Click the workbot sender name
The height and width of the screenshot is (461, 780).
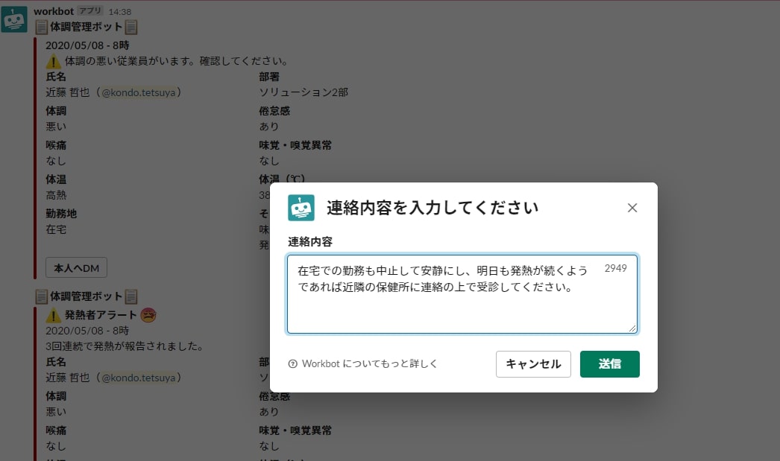pyautogui.click(x=54, y=11)
